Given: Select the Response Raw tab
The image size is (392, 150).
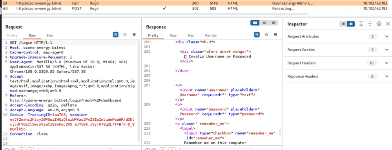Looking at the screenshot, I should coord(173,35).
